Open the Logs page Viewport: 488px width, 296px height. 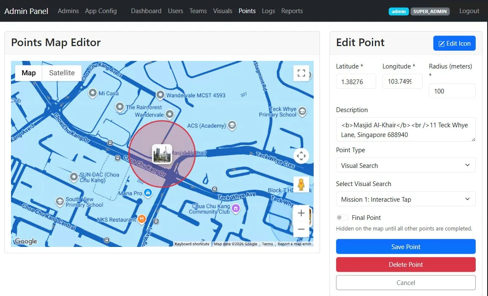(x=268, y=11)
